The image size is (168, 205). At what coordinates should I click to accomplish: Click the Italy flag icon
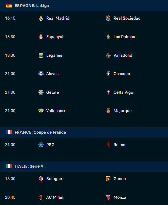pos(9,166)
